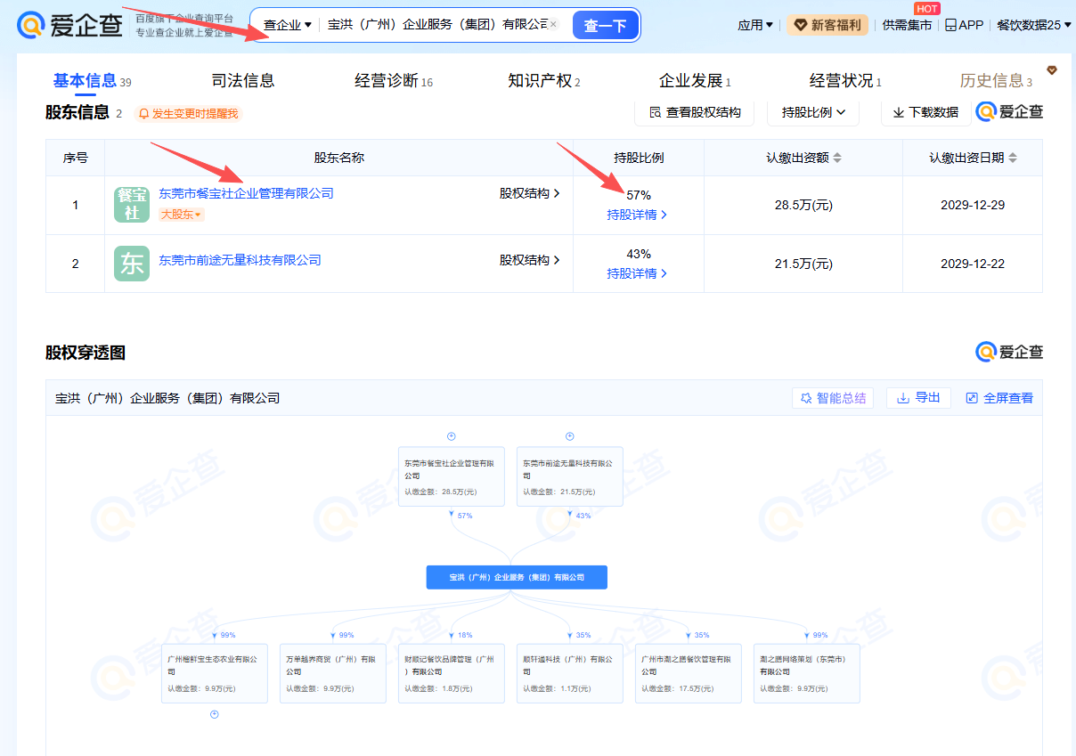Clear the search box with the x icon
The height and width of the screenshot is (756, 1076).
point(553,25)
